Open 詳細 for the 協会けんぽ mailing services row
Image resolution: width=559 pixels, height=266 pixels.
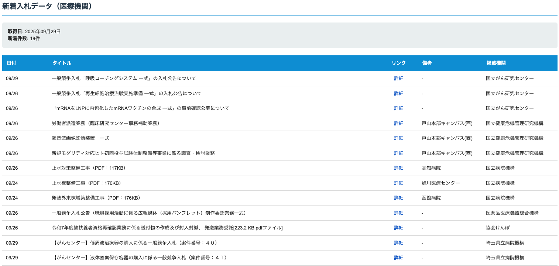tap(399, 228)
